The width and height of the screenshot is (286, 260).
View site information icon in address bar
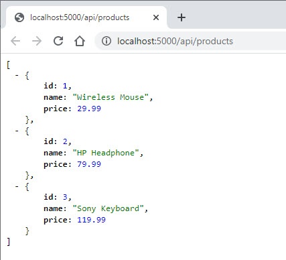106,41
